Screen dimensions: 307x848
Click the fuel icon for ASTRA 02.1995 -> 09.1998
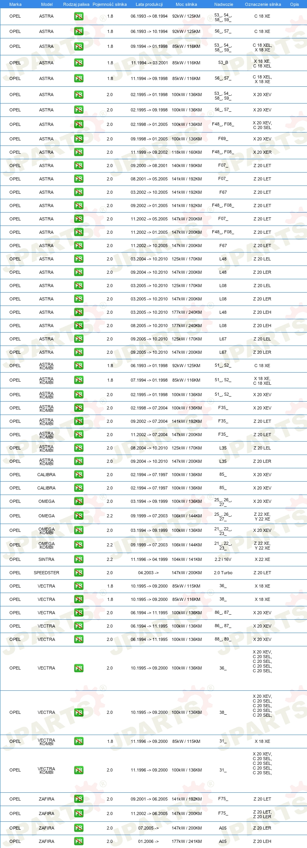point(79,110)
